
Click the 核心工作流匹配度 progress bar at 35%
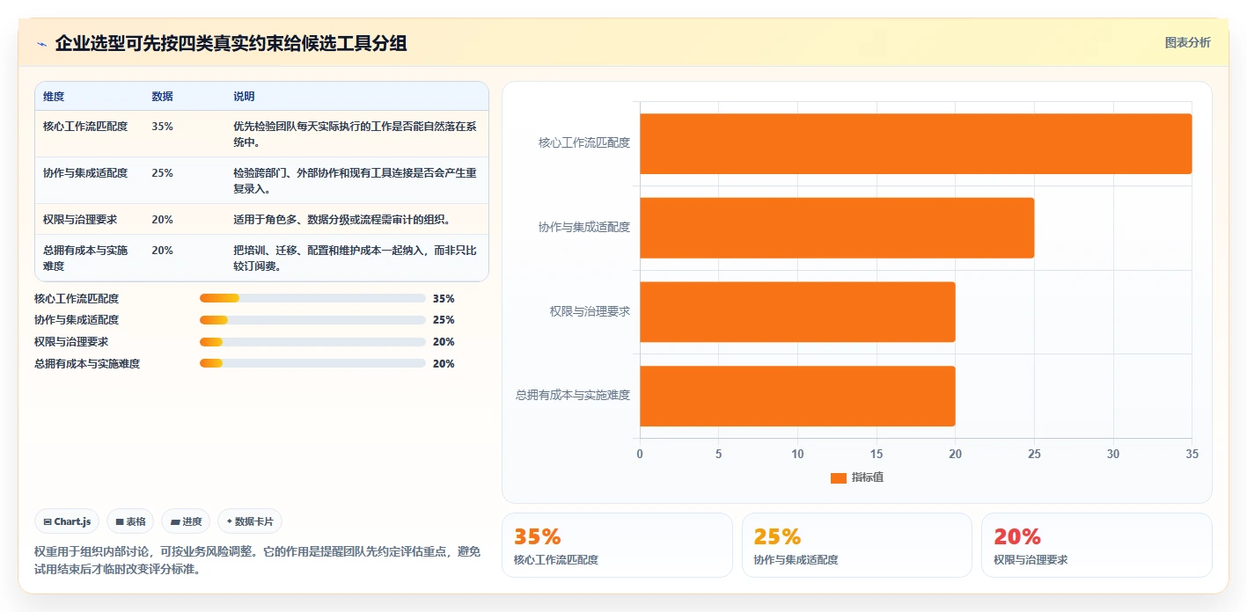[x=312, y=298]
